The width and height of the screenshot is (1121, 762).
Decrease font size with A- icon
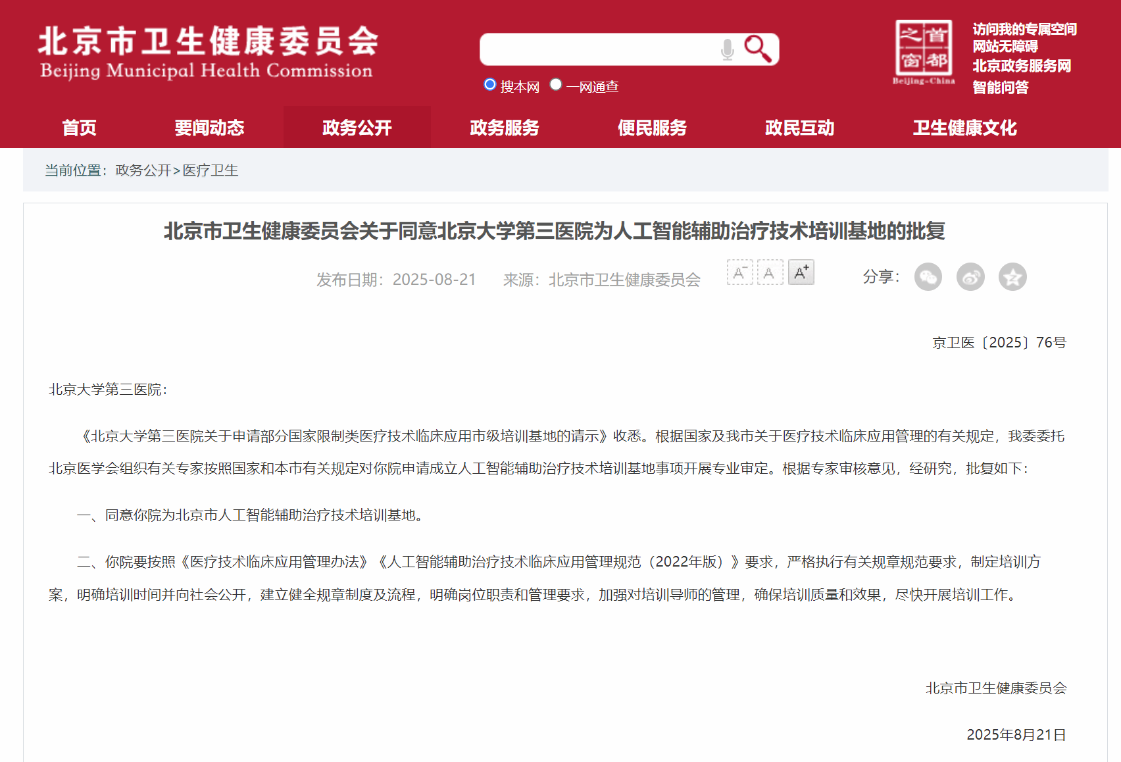739,272
